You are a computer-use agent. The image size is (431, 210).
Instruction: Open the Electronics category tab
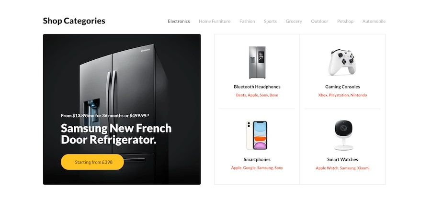tap(179, 21)
